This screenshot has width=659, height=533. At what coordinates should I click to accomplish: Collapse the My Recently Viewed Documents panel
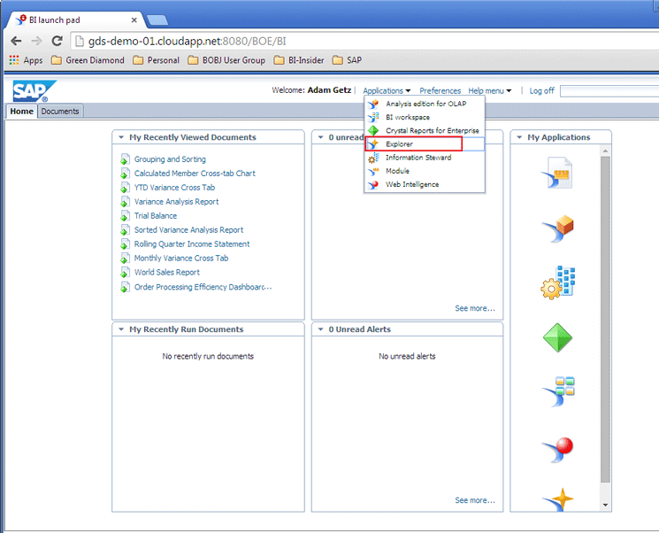pos(122,137)
